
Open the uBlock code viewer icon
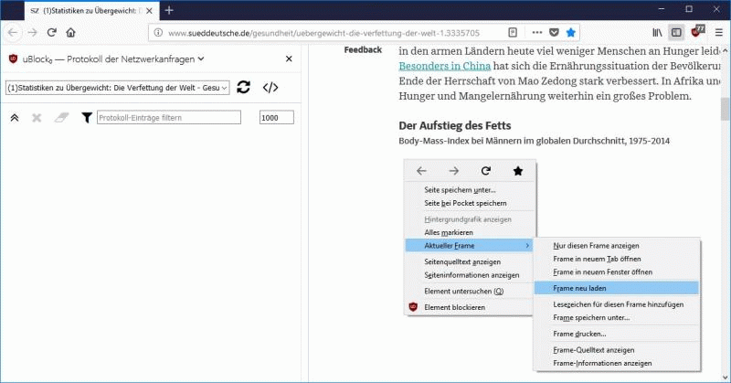pos(270,88)
